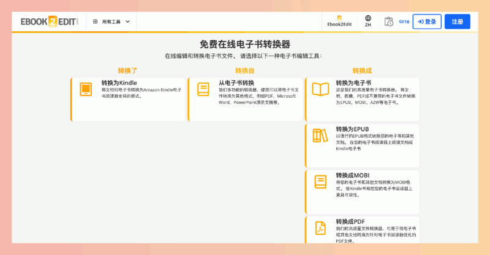Viewport: 490px width, 255px height.
Task: Click the grid icon beside 所有工具
Action: tap(96, 21)
